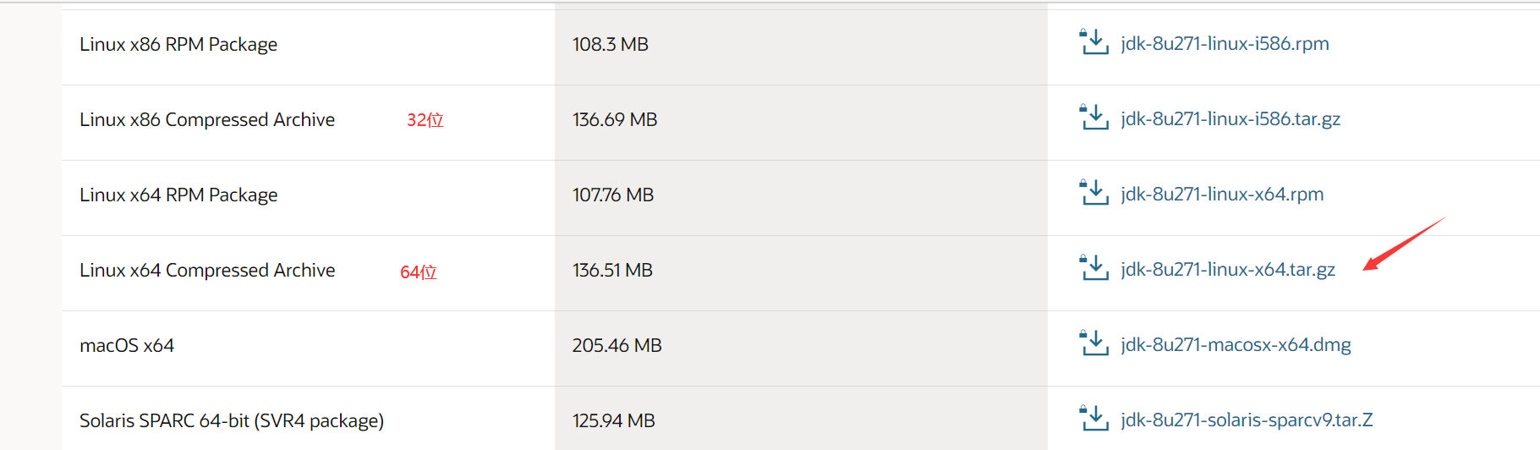The width and height of the screenshot is (1540, 450).
Task: Click the Solaris SPARC 64-bit row label
Action: (x=232, y=420)
